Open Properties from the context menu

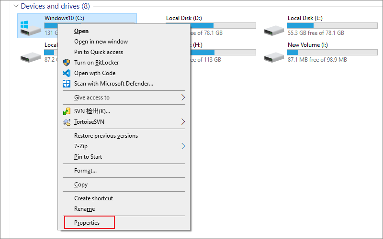[x=87, y=223]
